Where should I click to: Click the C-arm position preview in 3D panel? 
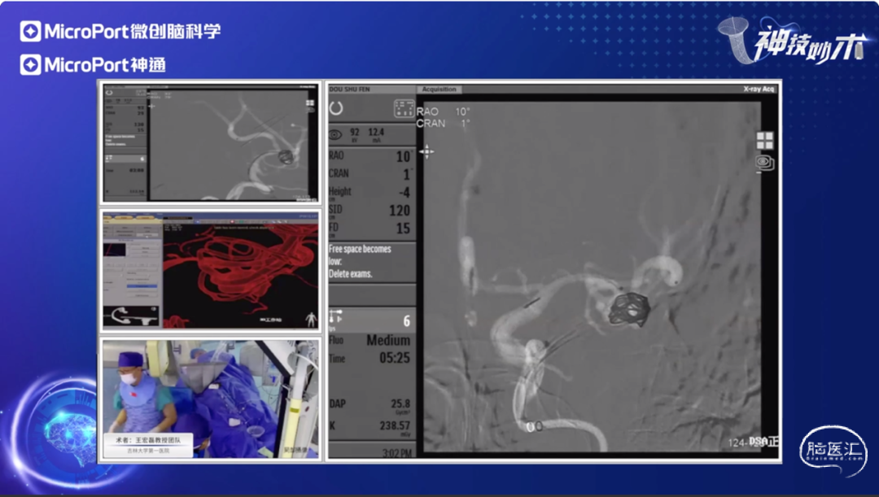tap(131, 316)
